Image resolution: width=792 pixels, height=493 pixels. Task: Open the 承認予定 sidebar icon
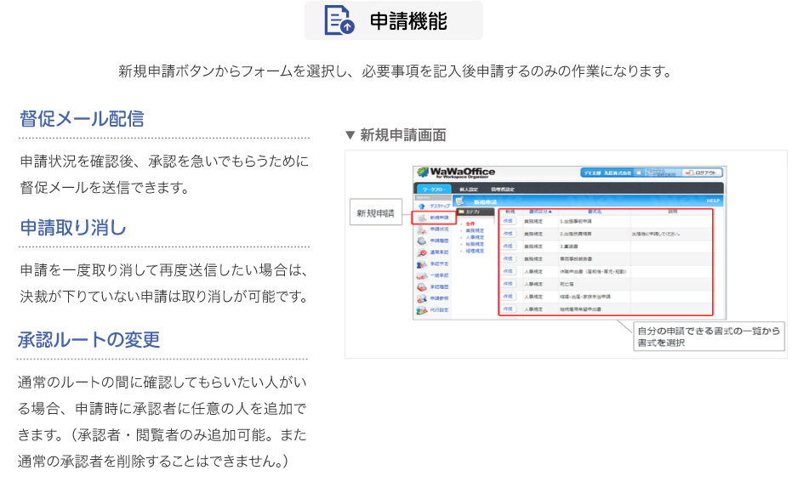422,265
